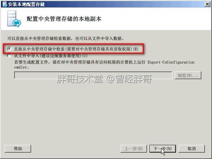Click the heading 配置中央管理存储的本地副本

64,19
